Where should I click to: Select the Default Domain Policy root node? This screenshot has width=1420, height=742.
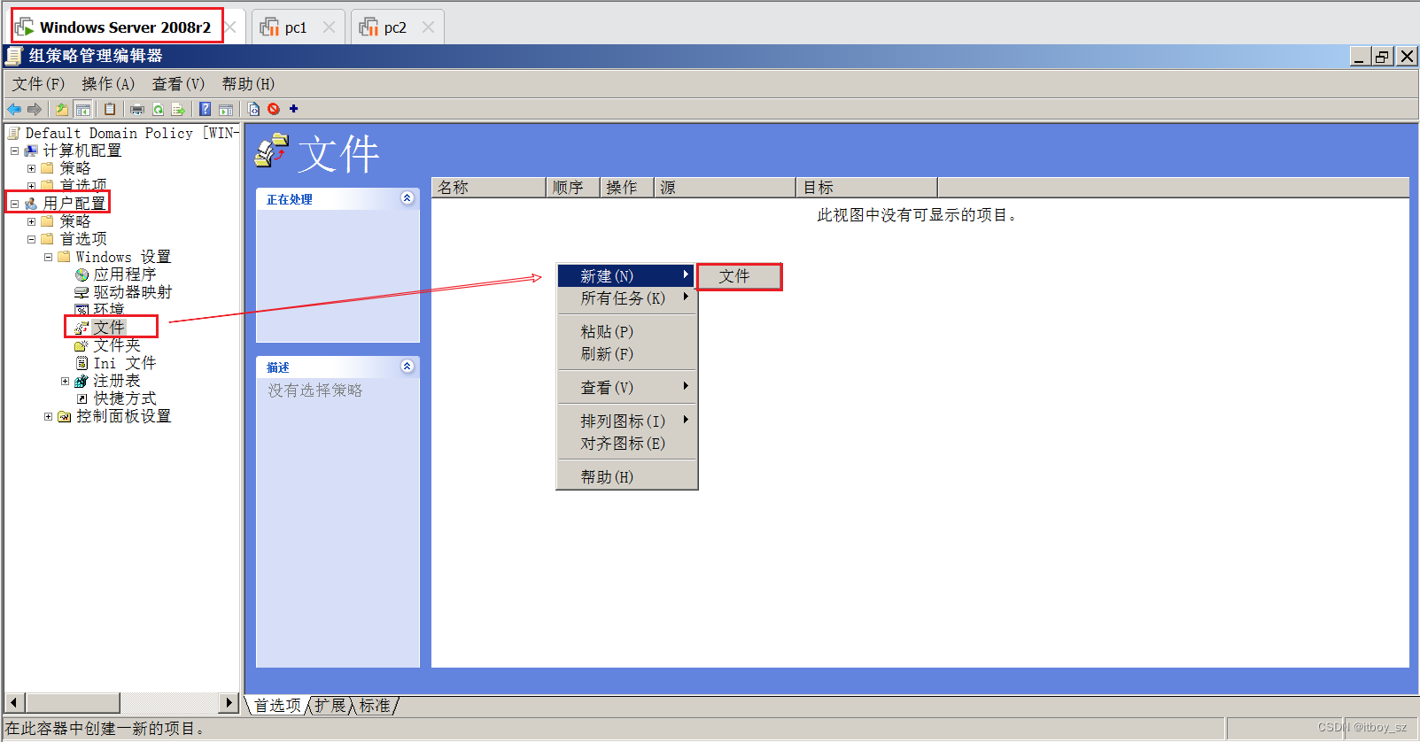click(132, 133)
